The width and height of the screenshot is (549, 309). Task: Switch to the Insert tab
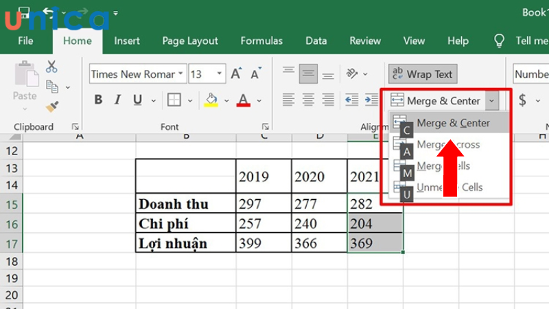point(127,41)
